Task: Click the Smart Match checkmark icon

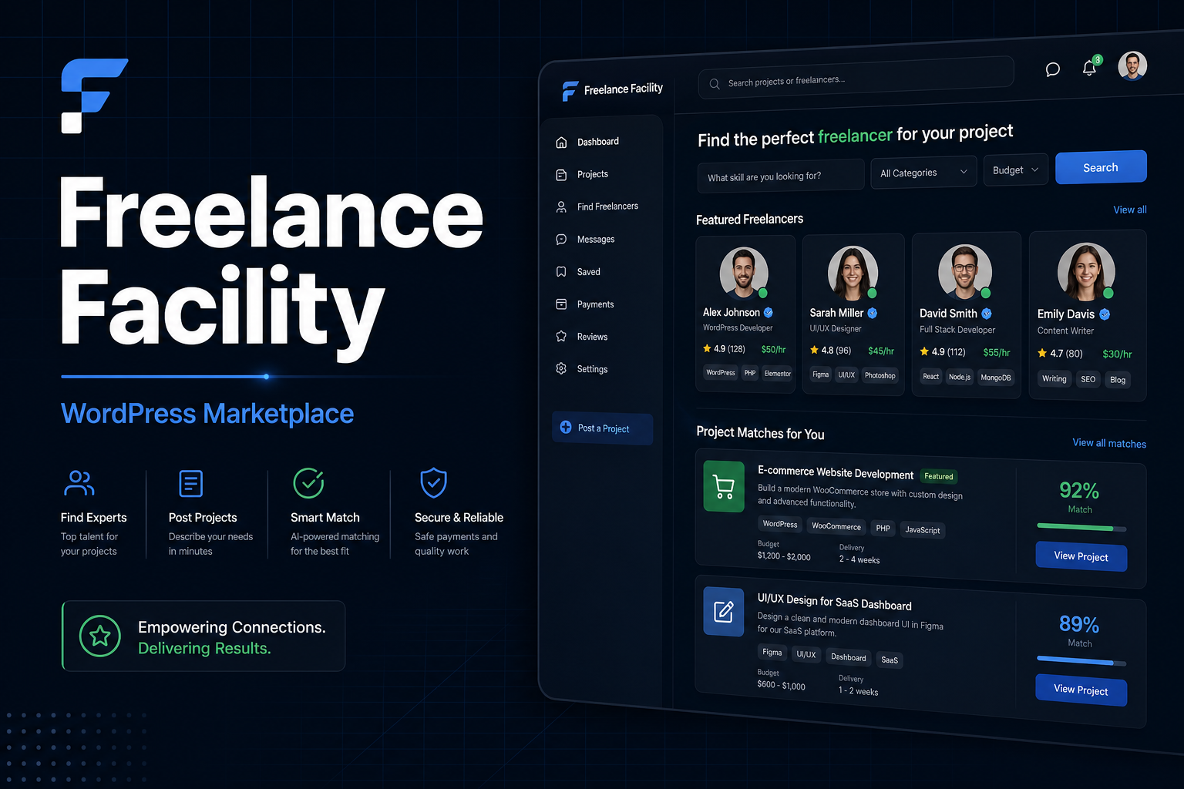Action: click(308, 483)
